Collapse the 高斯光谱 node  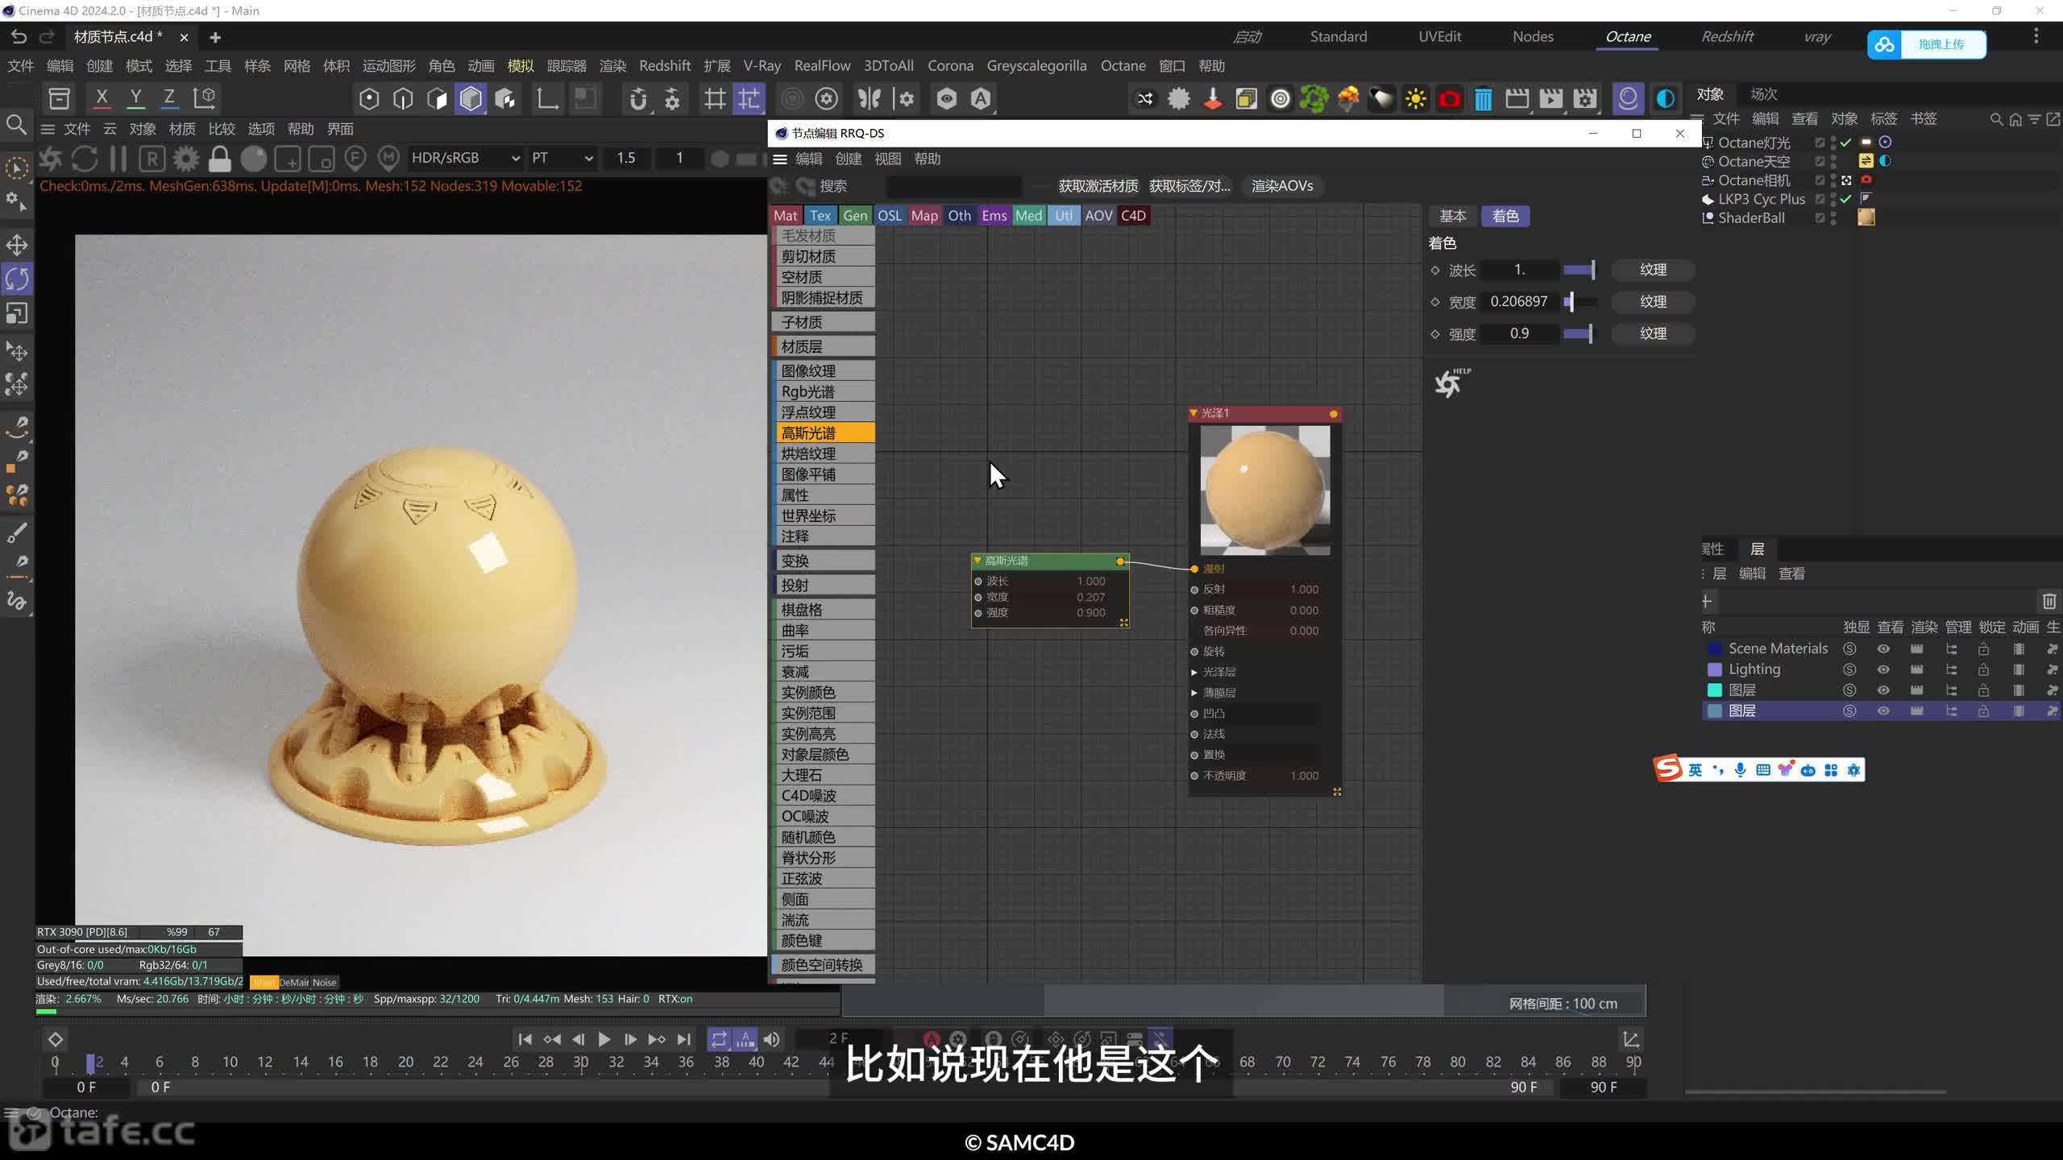[x=978, y=561]
